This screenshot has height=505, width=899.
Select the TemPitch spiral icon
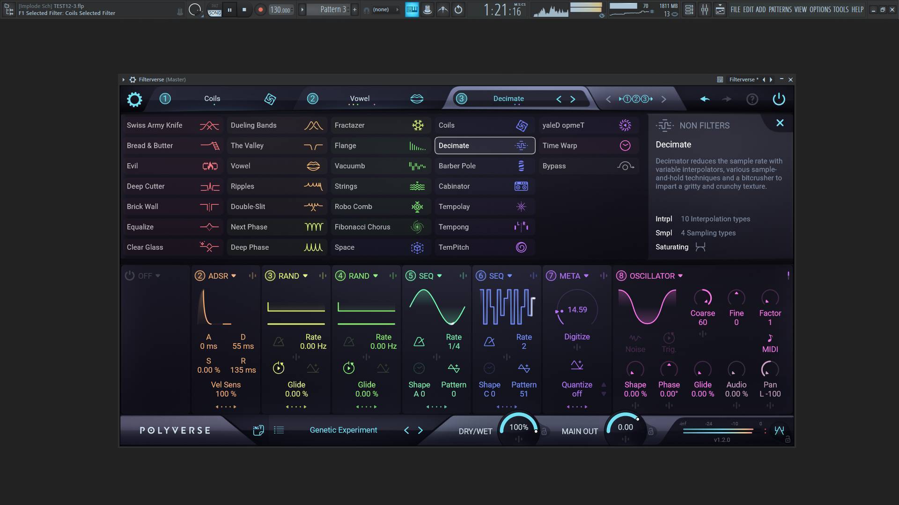521,247
